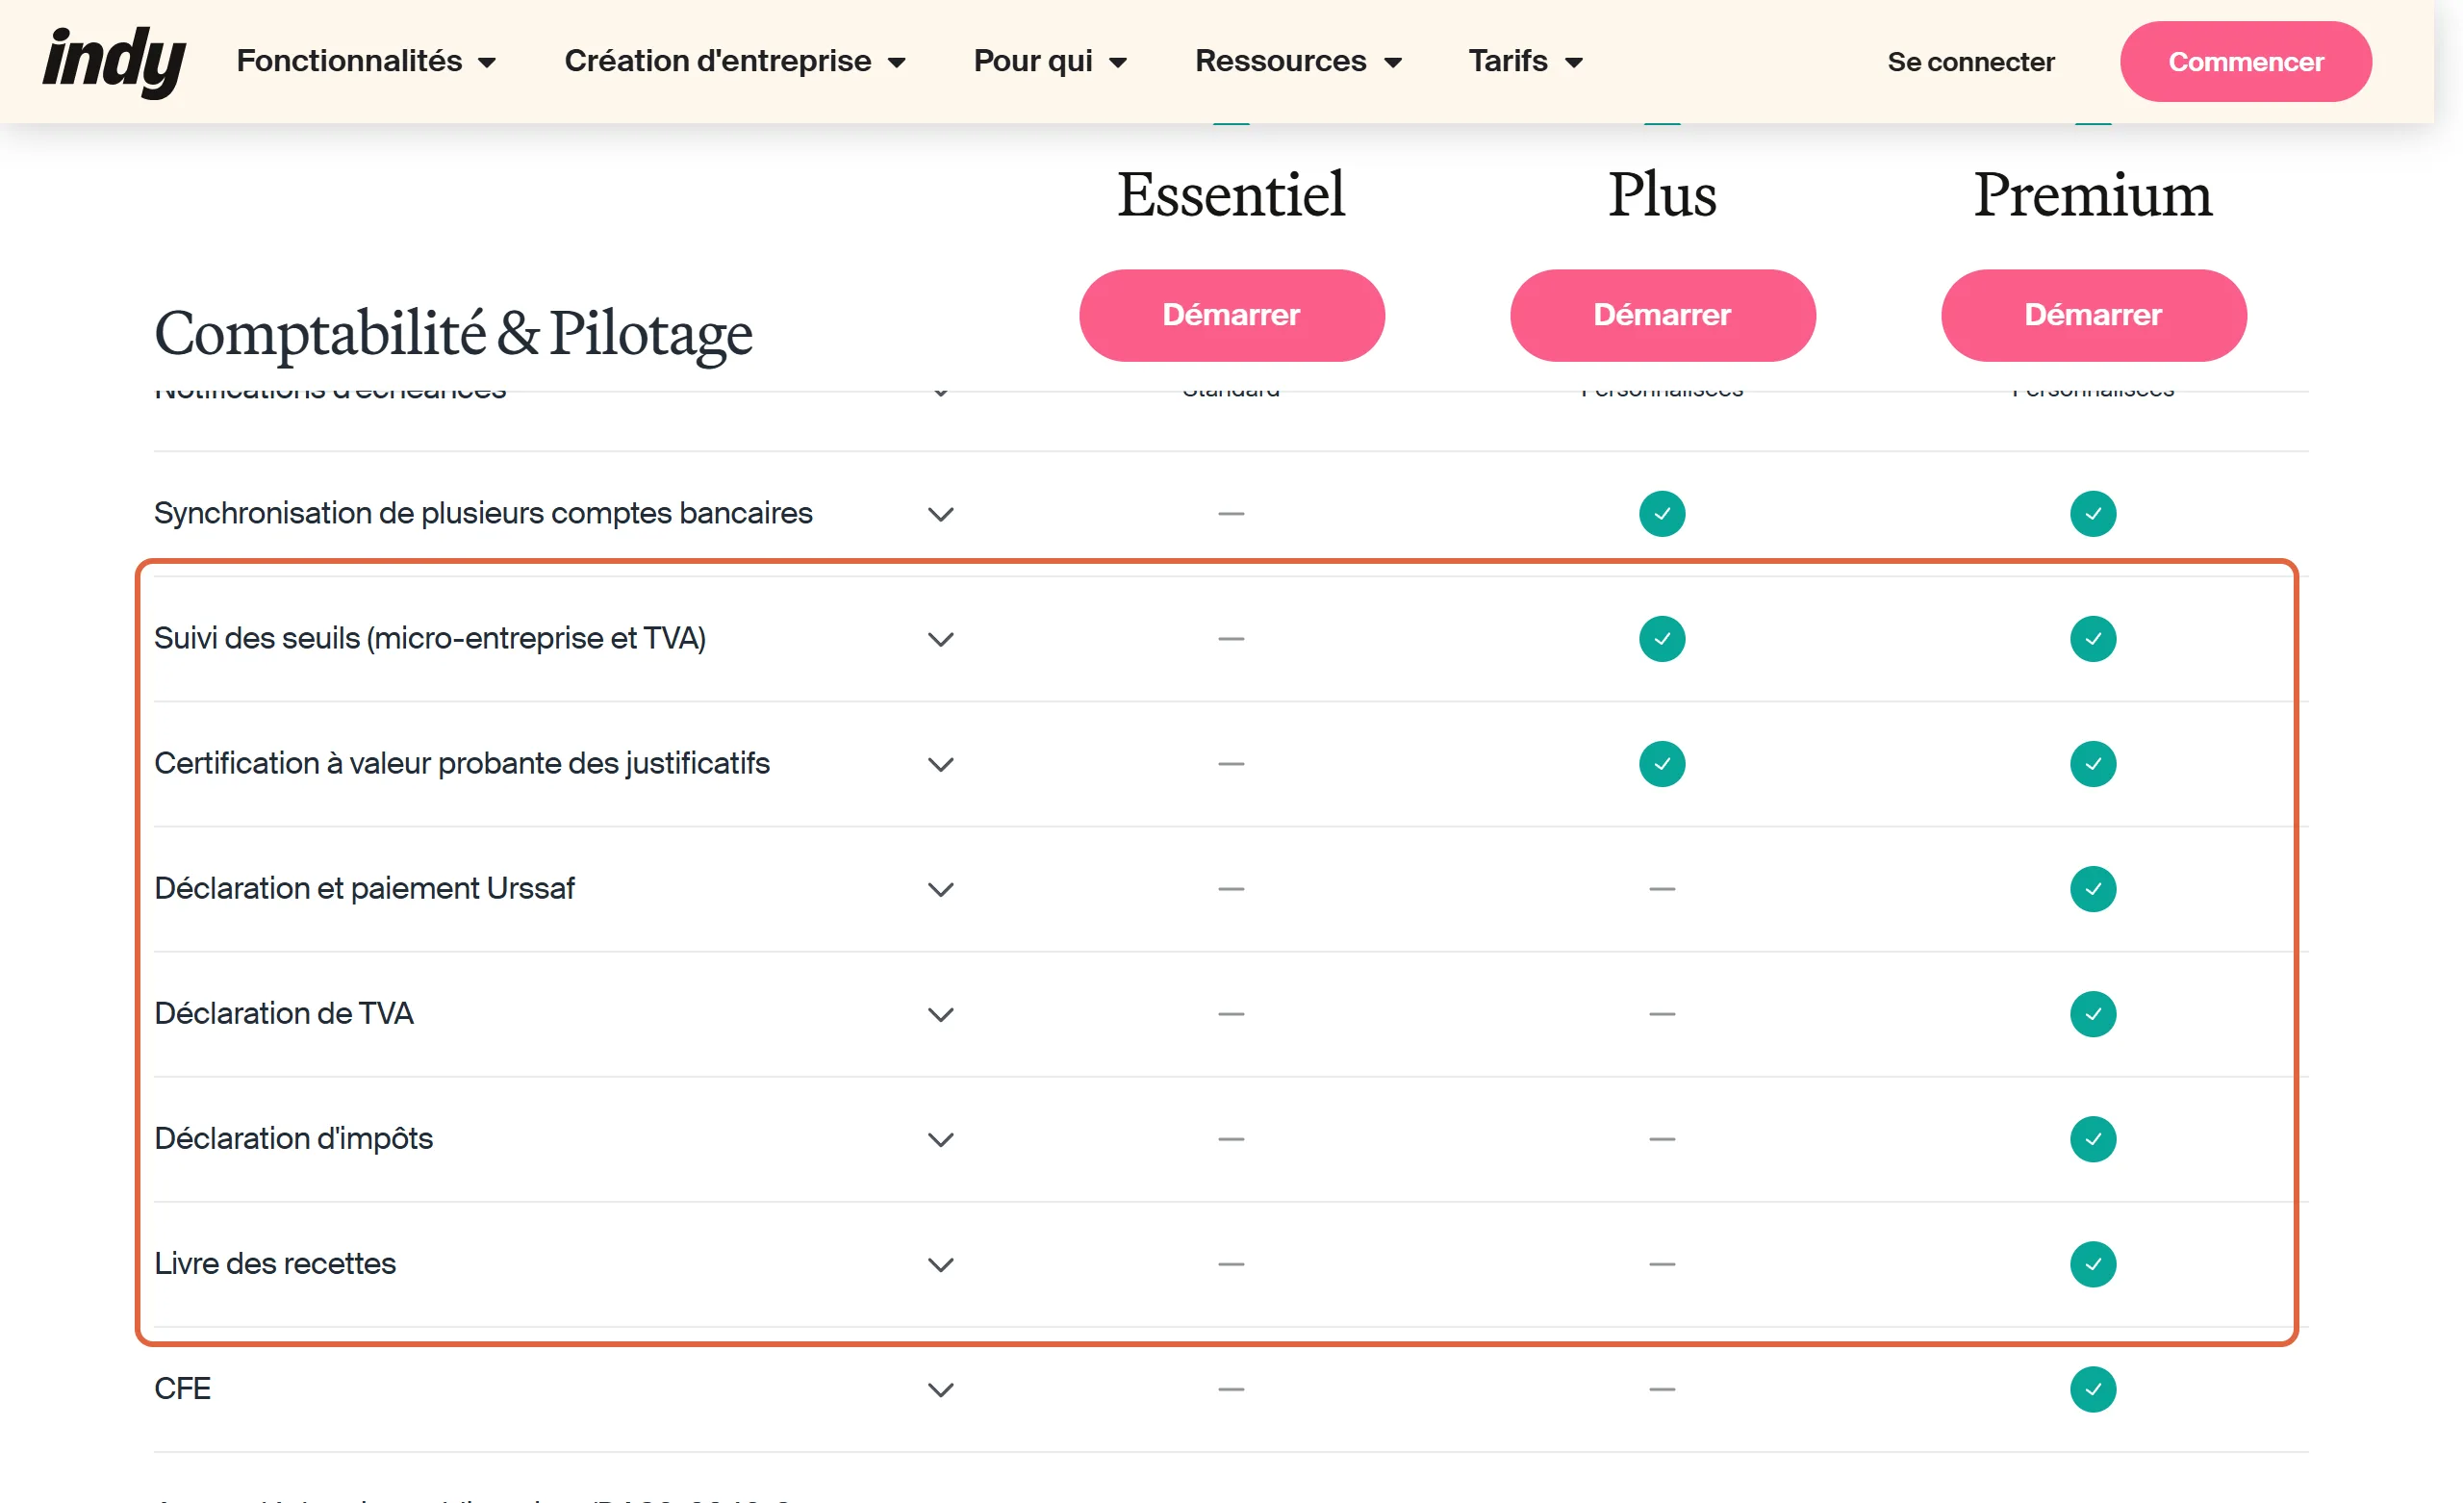
Task: Click Essentiel dash for Déclaration de TVA
Action: coord(1231,1014)
